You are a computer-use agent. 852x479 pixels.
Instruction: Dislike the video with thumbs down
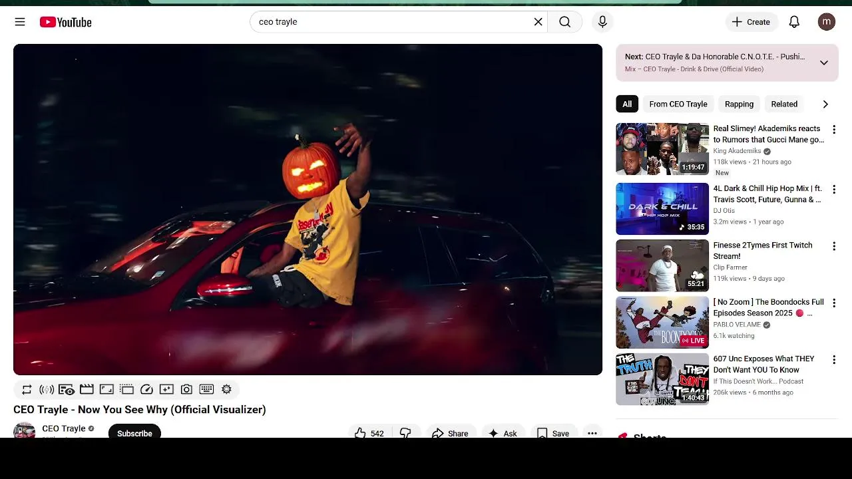pyautogui.click(x=405, y=432)
